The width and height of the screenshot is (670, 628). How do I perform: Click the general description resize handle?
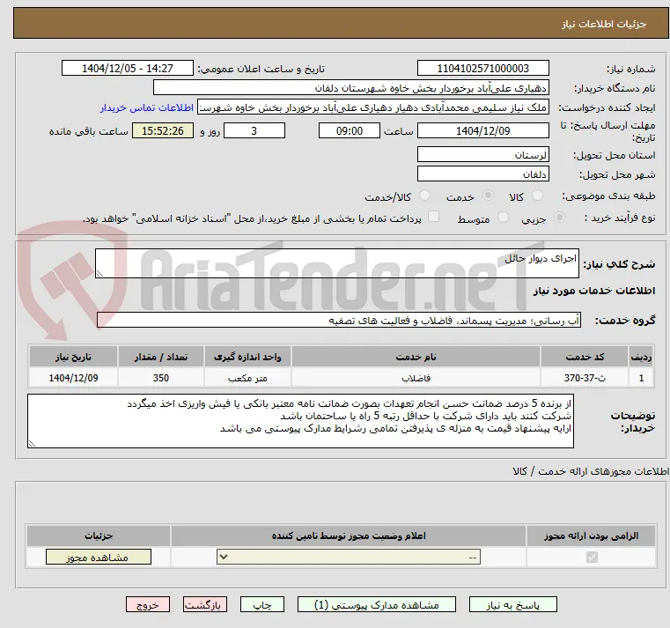pos(99,274)
